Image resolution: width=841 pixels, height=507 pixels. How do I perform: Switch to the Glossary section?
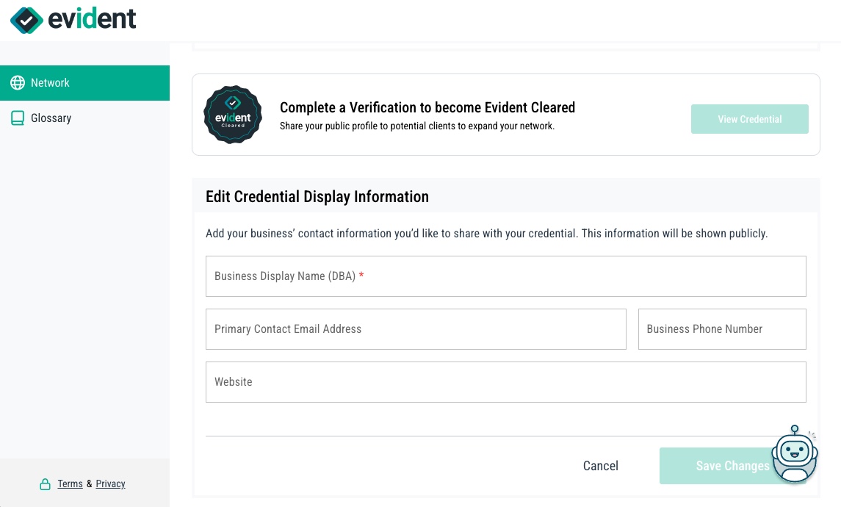tap(51, 118)
